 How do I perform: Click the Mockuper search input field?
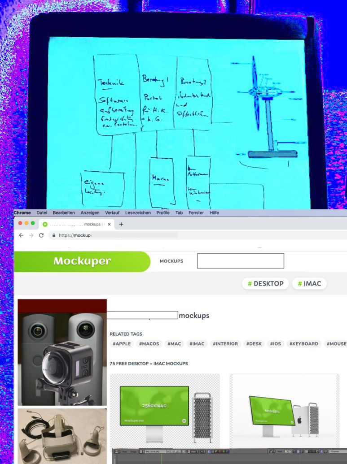[x=241, y=261]
